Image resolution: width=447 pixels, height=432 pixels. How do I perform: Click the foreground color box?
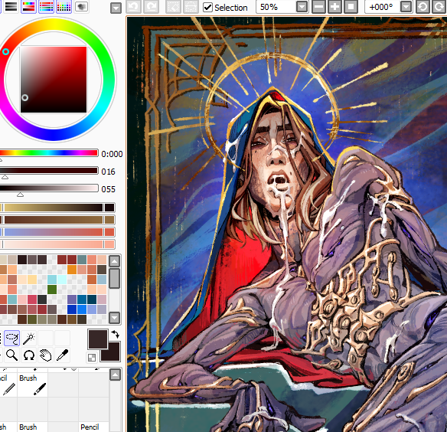click(98, 339)
